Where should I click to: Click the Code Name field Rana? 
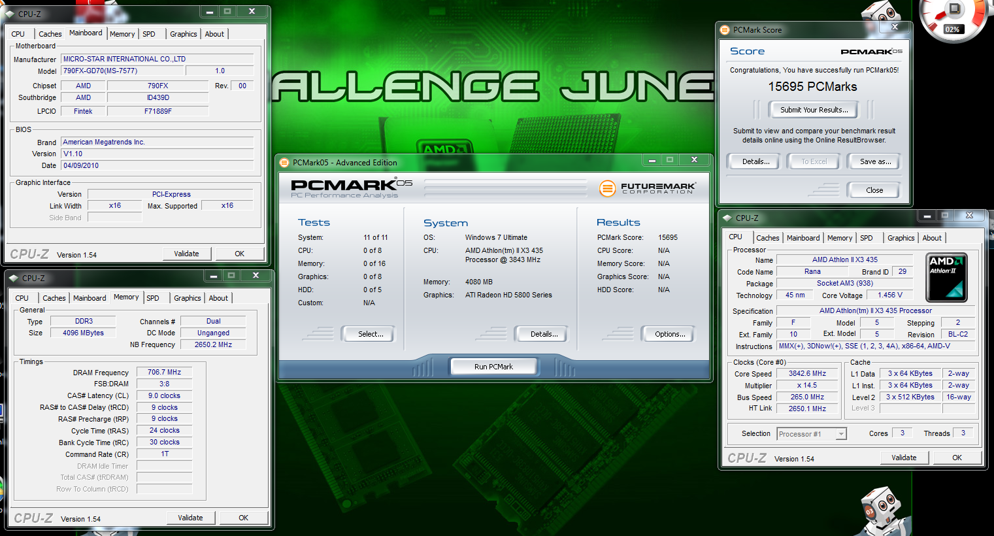(x=812, y=271)
